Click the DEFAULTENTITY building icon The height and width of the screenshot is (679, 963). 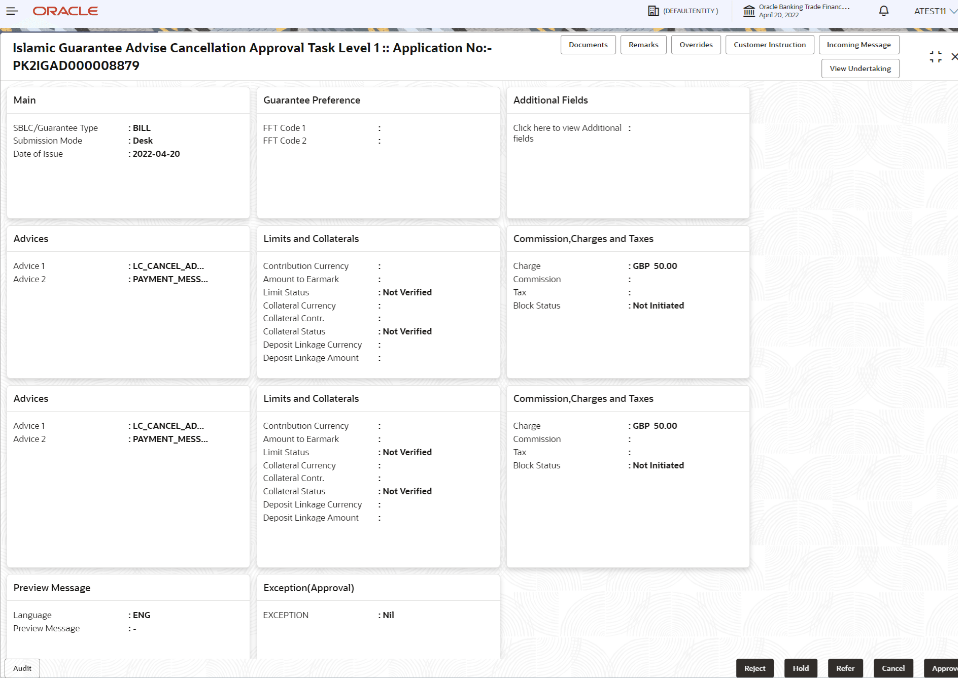[x=652, y=10]
